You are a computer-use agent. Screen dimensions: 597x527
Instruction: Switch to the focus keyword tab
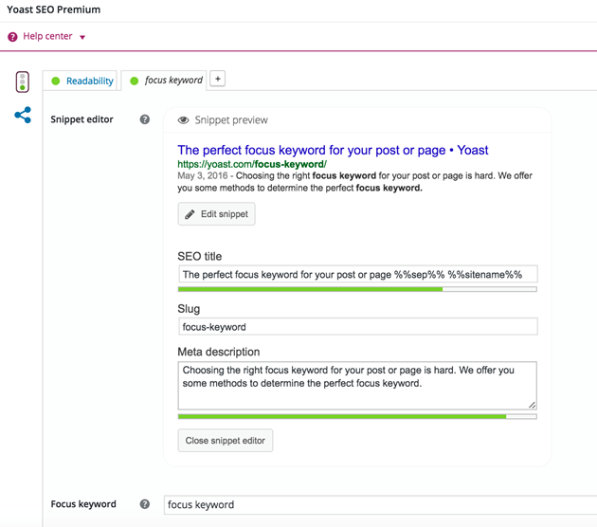[164, 81]
